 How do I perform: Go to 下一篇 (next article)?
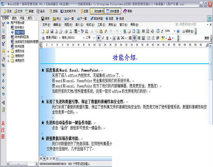click(81, 18)
